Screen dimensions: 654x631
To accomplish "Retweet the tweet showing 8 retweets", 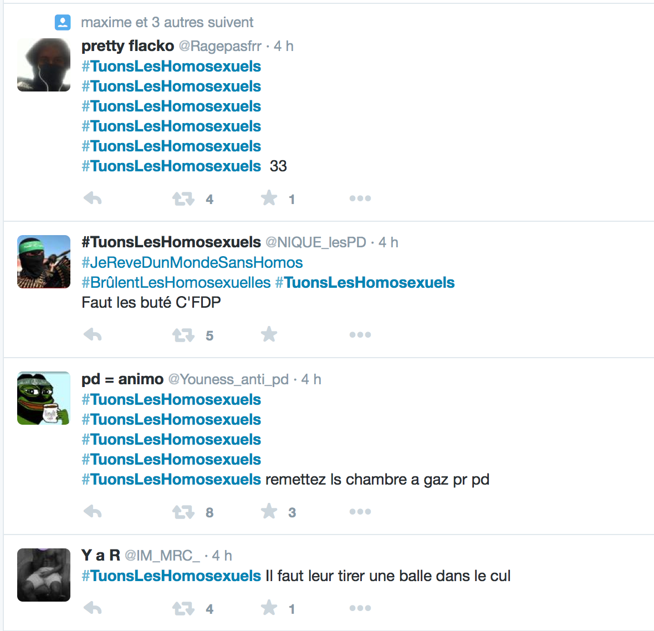I will (183, 512).
